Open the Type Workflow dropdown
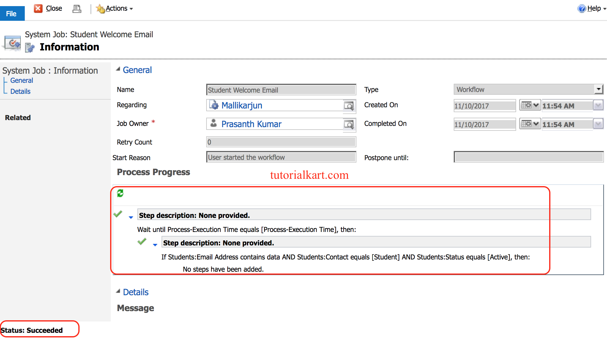Viewport: 607px width, 338px height. click(598, 89)
